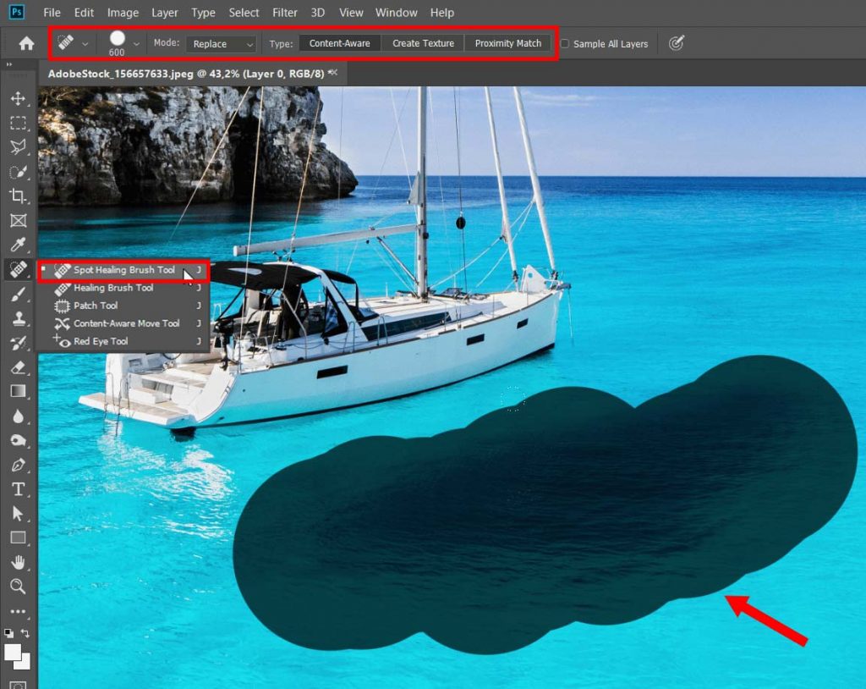Activate the Proximity Match type button
The height and width of the screenshot is (689, 866).
508,42
